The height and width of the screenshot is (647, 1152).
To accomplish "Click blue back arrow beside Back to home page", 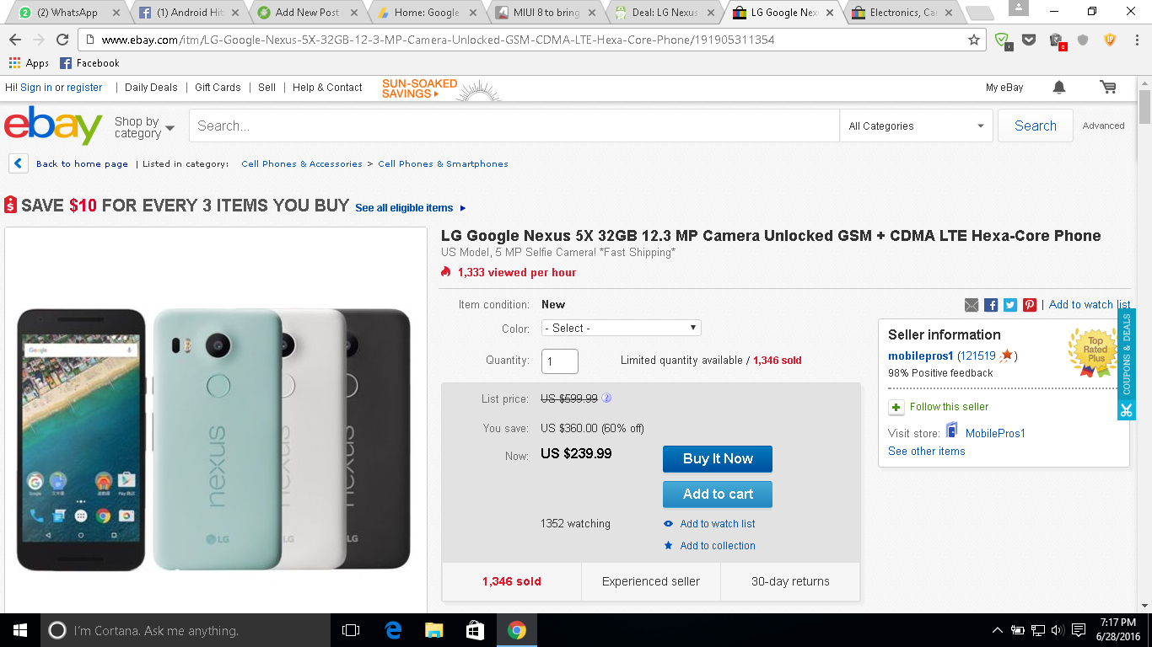I will pyautogui.click(x=18, y=163).
